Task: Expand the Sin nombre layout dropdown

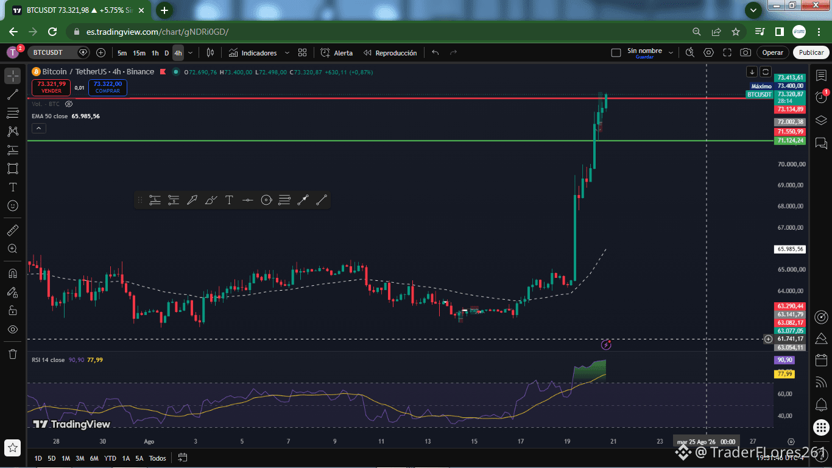Action: point(671,53)
